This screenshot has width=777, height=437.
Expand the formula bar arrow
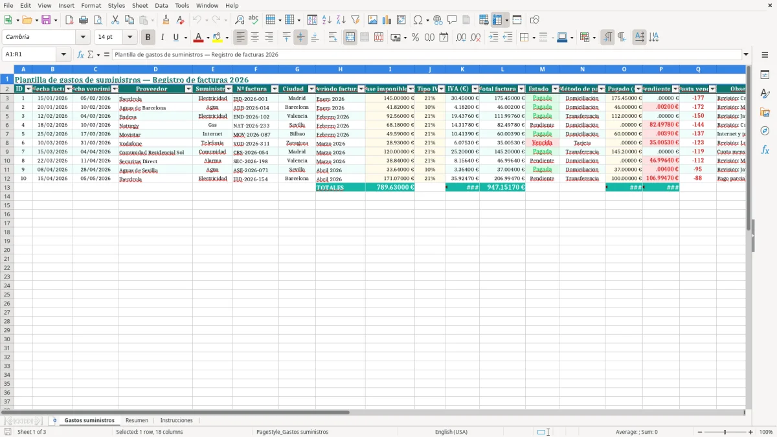746,55
